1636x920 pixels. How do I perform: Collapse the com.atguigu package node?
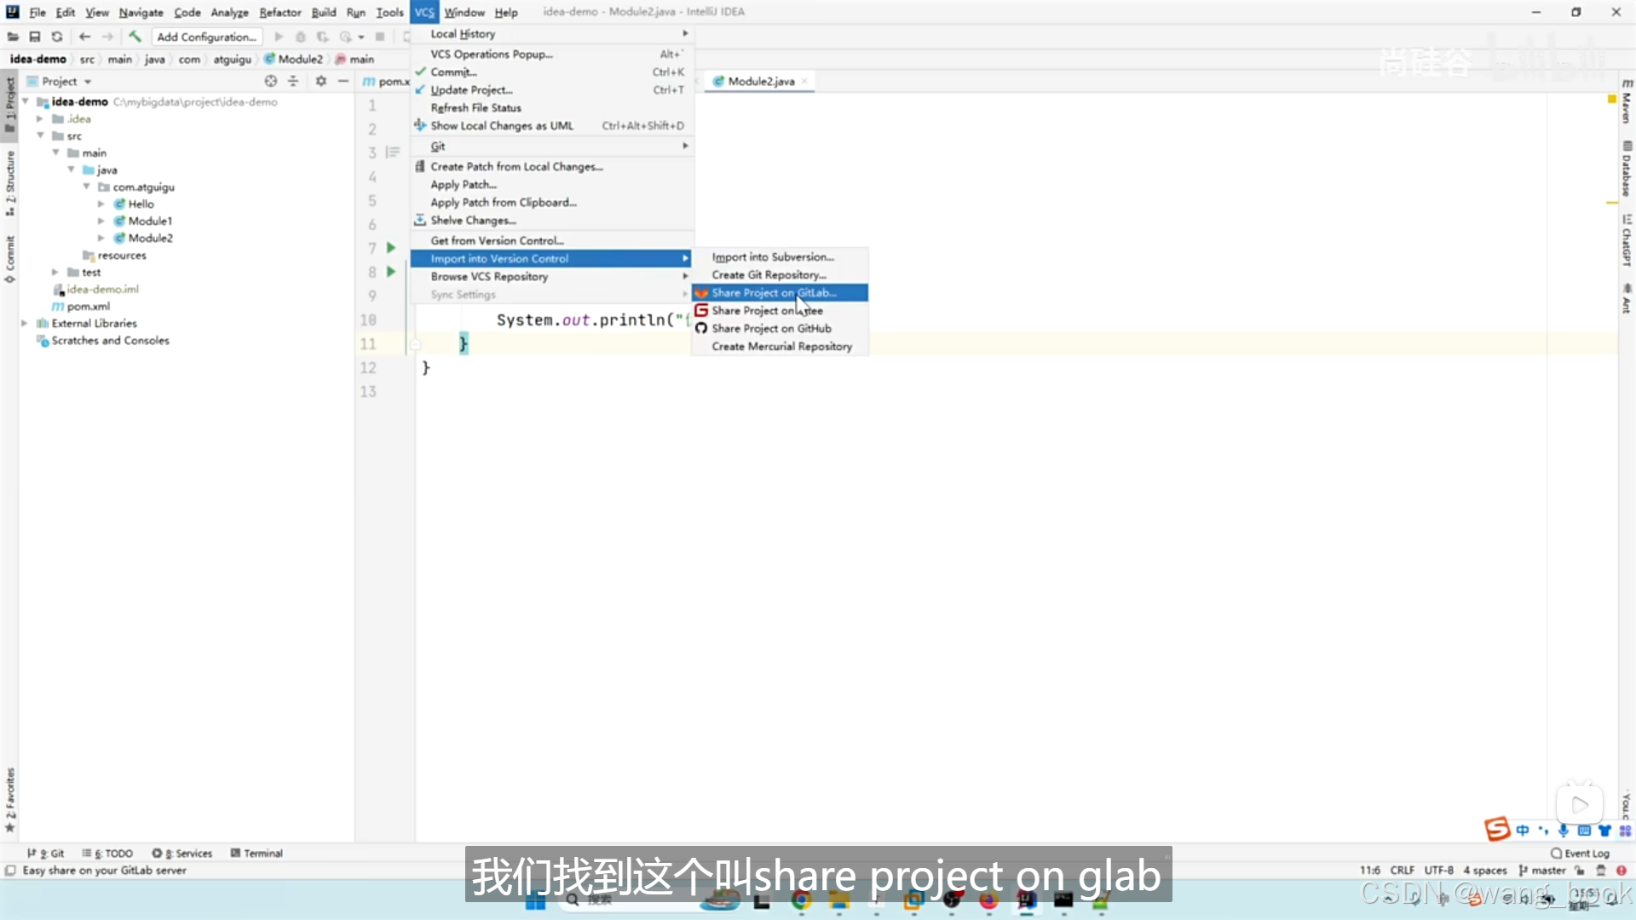click(86, 187)
